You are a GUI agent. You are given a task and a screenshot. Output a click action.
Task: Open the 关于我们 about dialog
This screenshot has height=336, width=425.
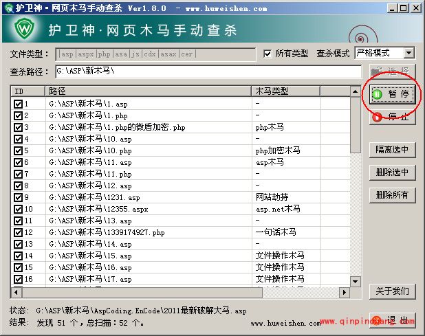pos(393,291)
